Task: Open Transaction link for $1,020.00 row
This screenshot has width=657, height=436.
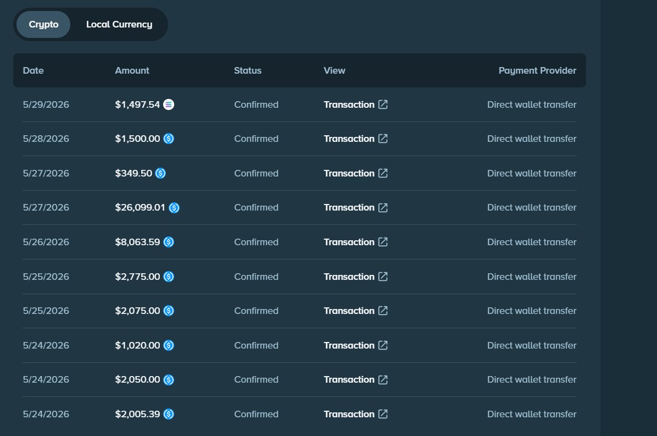Action: [356, 345]
